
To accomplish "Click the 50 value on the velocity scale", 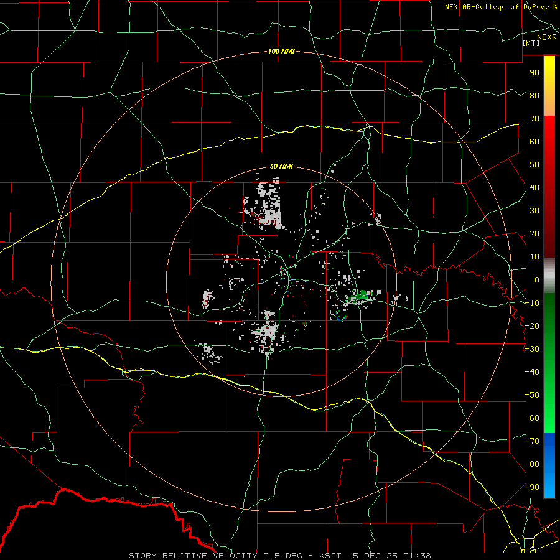I will point(534,165).
